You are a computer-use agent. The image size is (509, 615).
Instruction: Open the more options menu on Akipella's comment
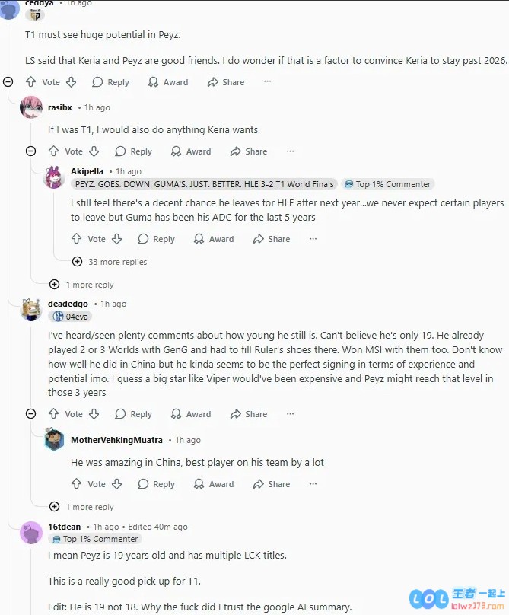click(x=313, y=239)
